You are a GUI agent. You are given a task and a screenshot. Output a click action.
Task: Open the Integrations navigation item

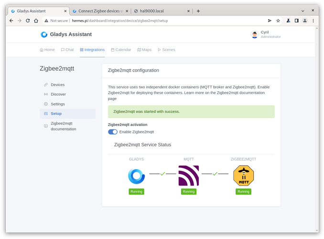coord(92,50)
